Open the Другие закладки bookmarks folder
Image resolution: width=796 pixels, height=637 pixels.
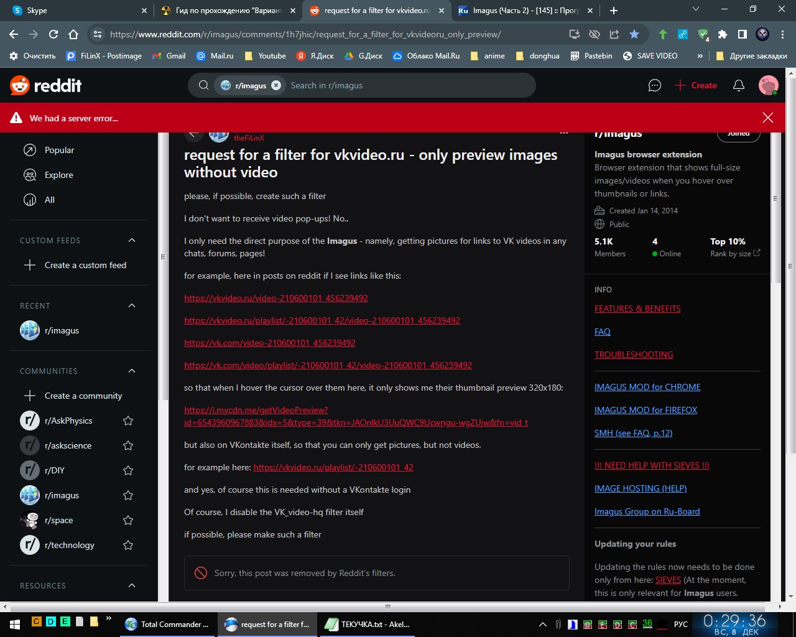point(751,55)
